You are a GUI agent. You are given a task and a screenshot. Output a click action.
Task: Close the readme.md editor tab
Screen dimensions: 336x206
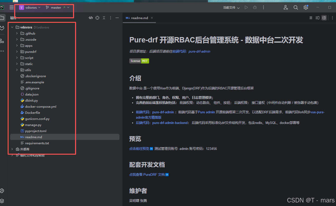pyautogui.click(x=152, y=18)
